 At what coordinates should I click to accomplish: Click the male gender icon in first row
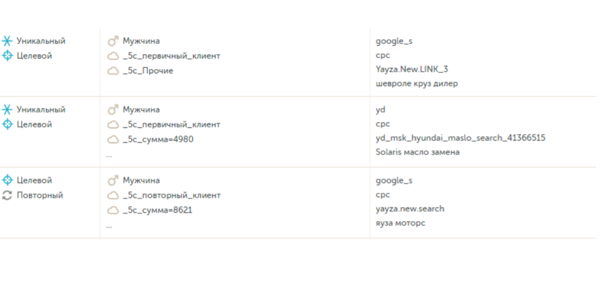113,41
